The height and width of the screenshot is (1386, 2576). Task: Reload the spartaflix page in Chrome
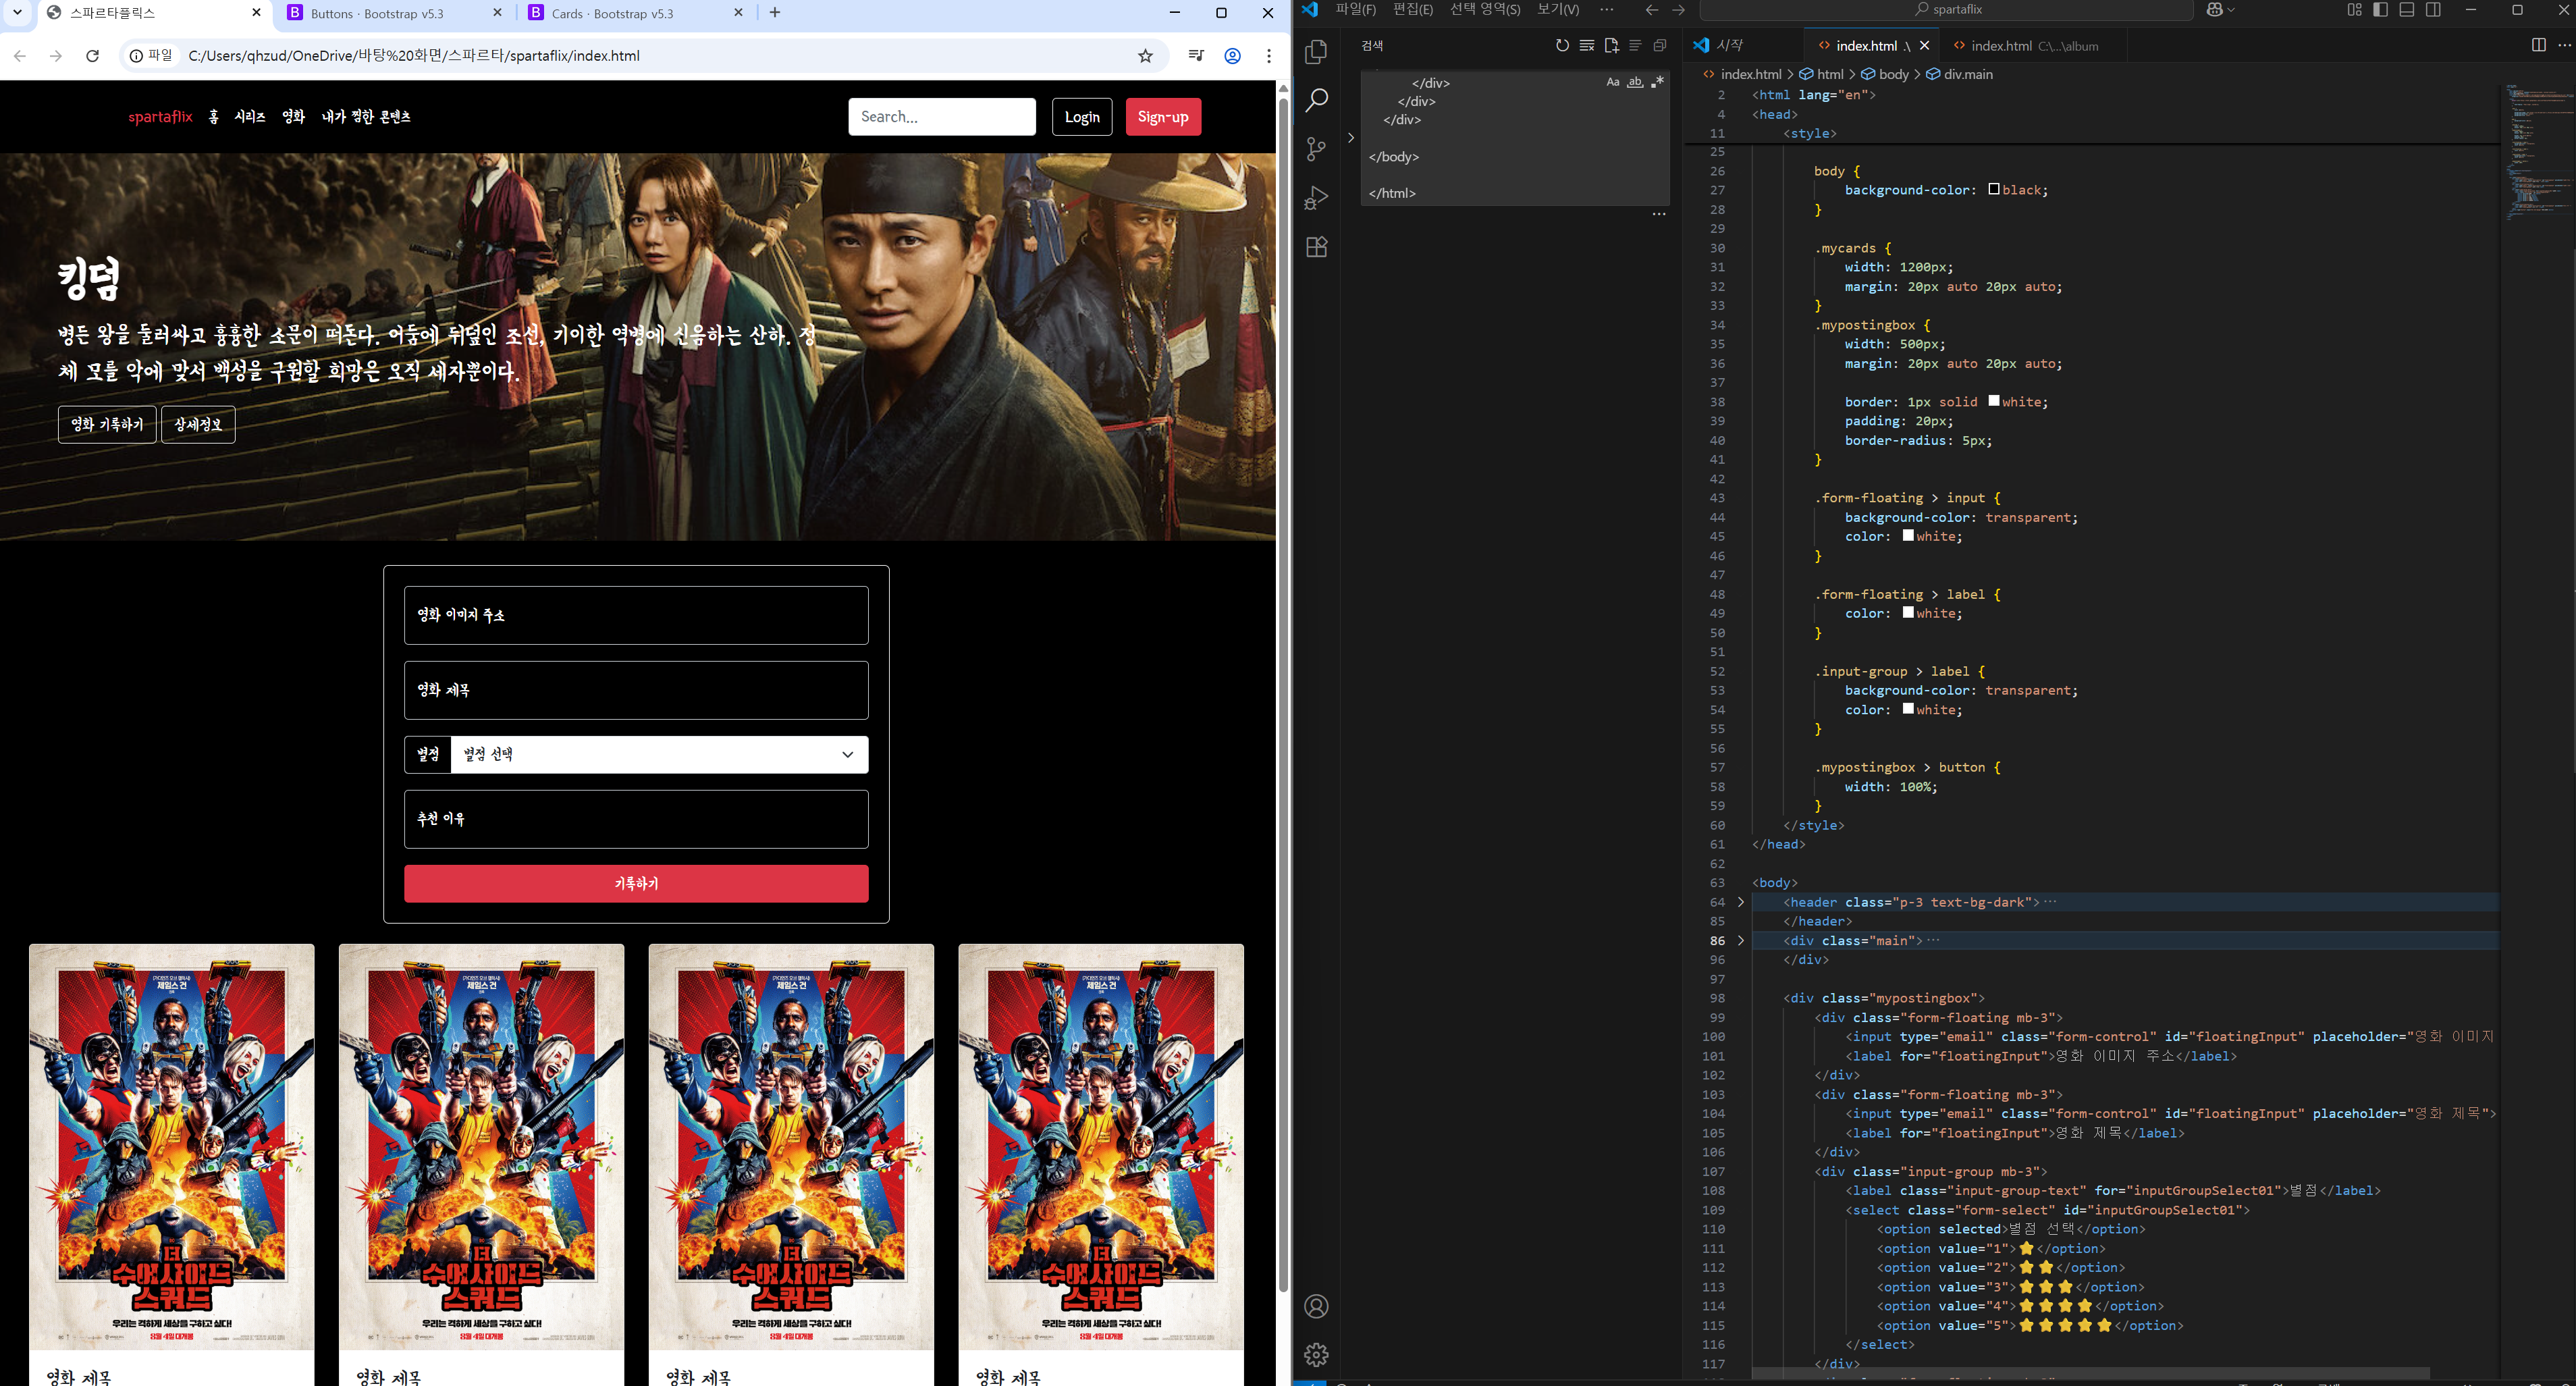point(92,56)
